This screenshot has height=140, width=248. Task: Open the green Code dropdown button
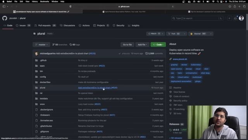(158, 45)
